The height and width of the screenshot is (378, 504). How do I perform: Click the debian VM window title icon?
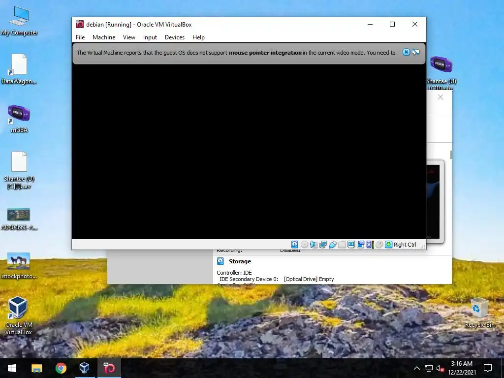(79, 25)
